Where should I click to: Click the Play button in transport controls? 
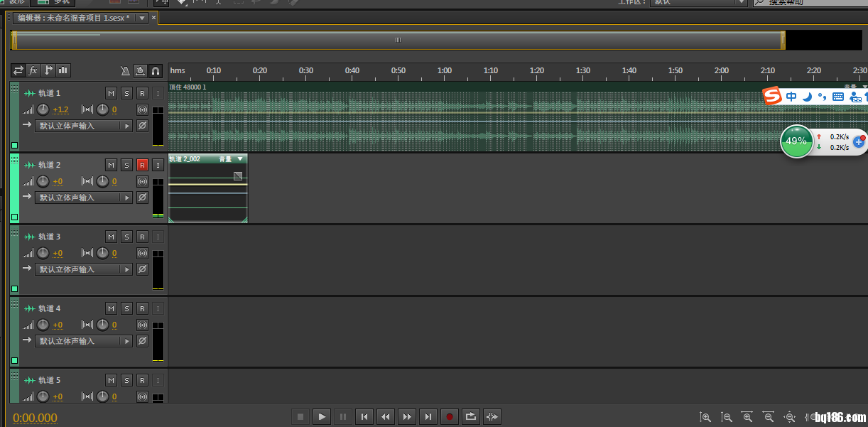click(x=321, y=417)
